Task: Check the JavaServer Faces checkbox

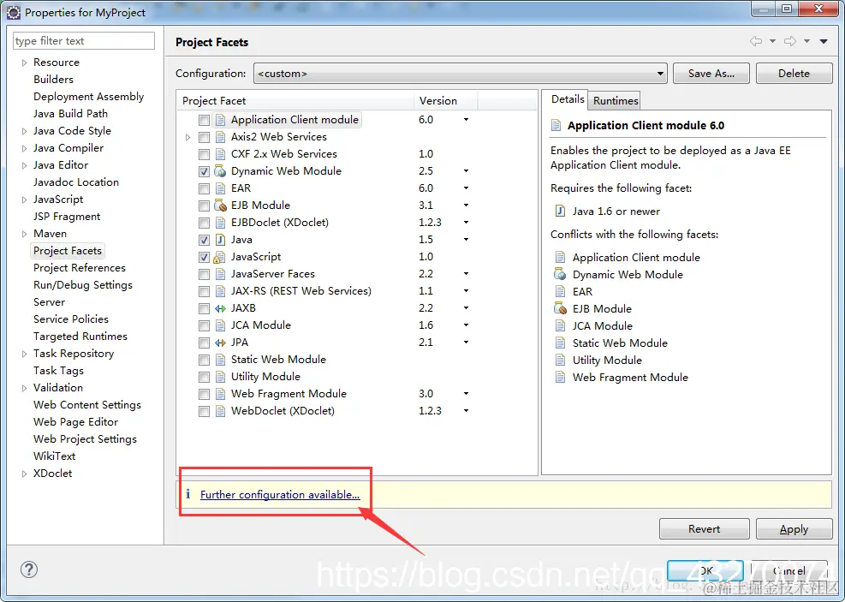Action: (204, 274)
